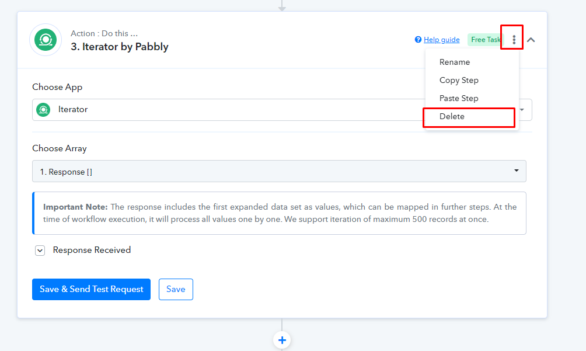Screen dimensions: 586x351
Task: Open the Choose App Iterator dropdown
Action: (x=282, y=110)
